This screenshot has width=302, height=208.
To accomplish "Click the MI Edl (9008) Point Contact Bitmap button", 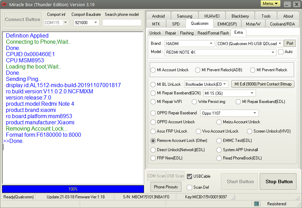I will [x=263, y=84].
